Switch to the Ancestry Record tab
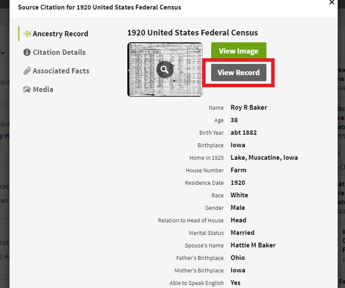Screen dimensions: 345x288 60,34
